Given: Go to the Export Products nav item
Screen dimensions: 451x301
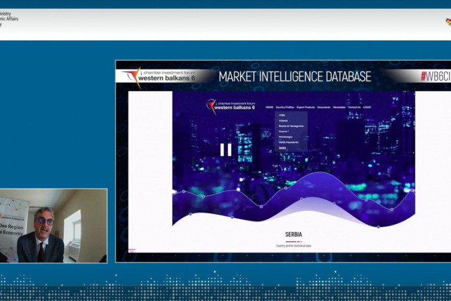Looking at the screenshot, I should (x=305, y=107).
